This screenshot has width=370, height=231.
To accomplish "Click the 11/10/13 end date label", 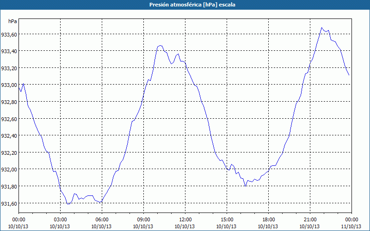I will [x=351, y=226].
